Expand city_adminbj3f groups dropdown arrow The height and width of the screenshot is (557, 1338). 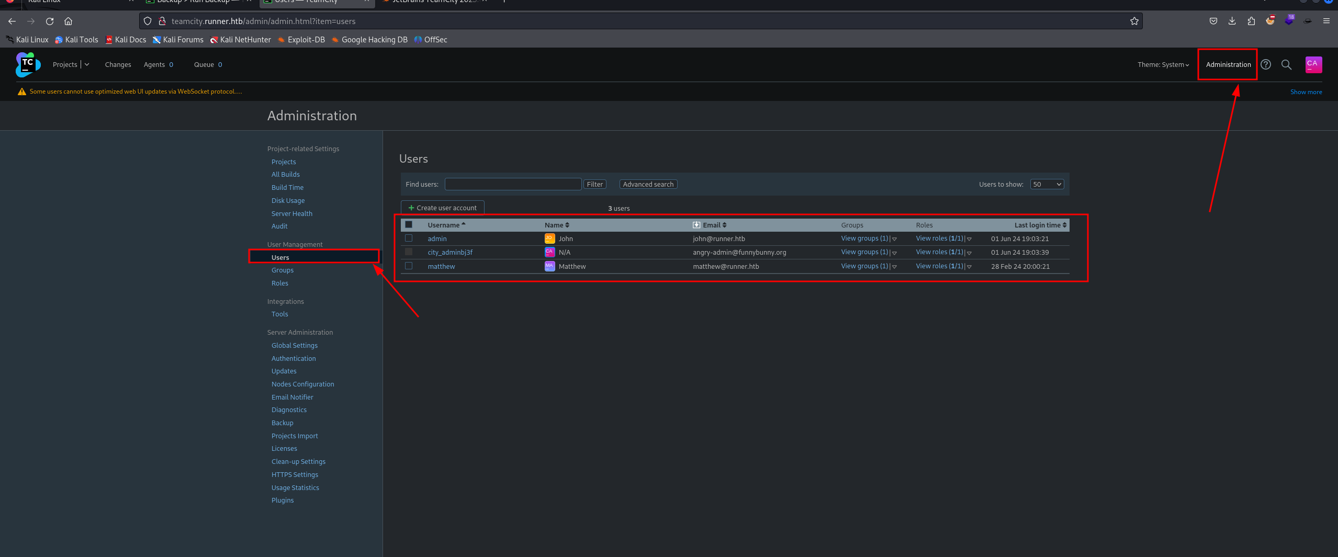pyautogui.click(x=894, y=253)
